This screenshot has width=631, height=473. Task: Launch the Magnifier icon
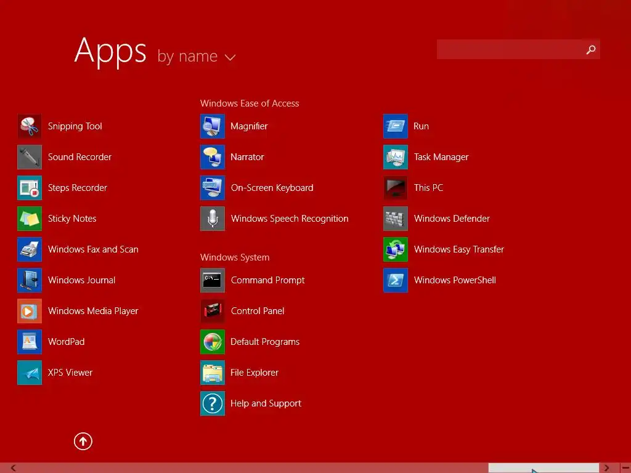click(213, 126)
